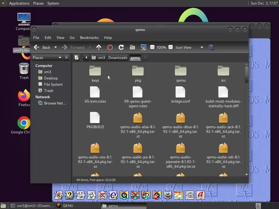Open the Go menu
The height and width of the screenshot is (209, 279).
[72, 38]
